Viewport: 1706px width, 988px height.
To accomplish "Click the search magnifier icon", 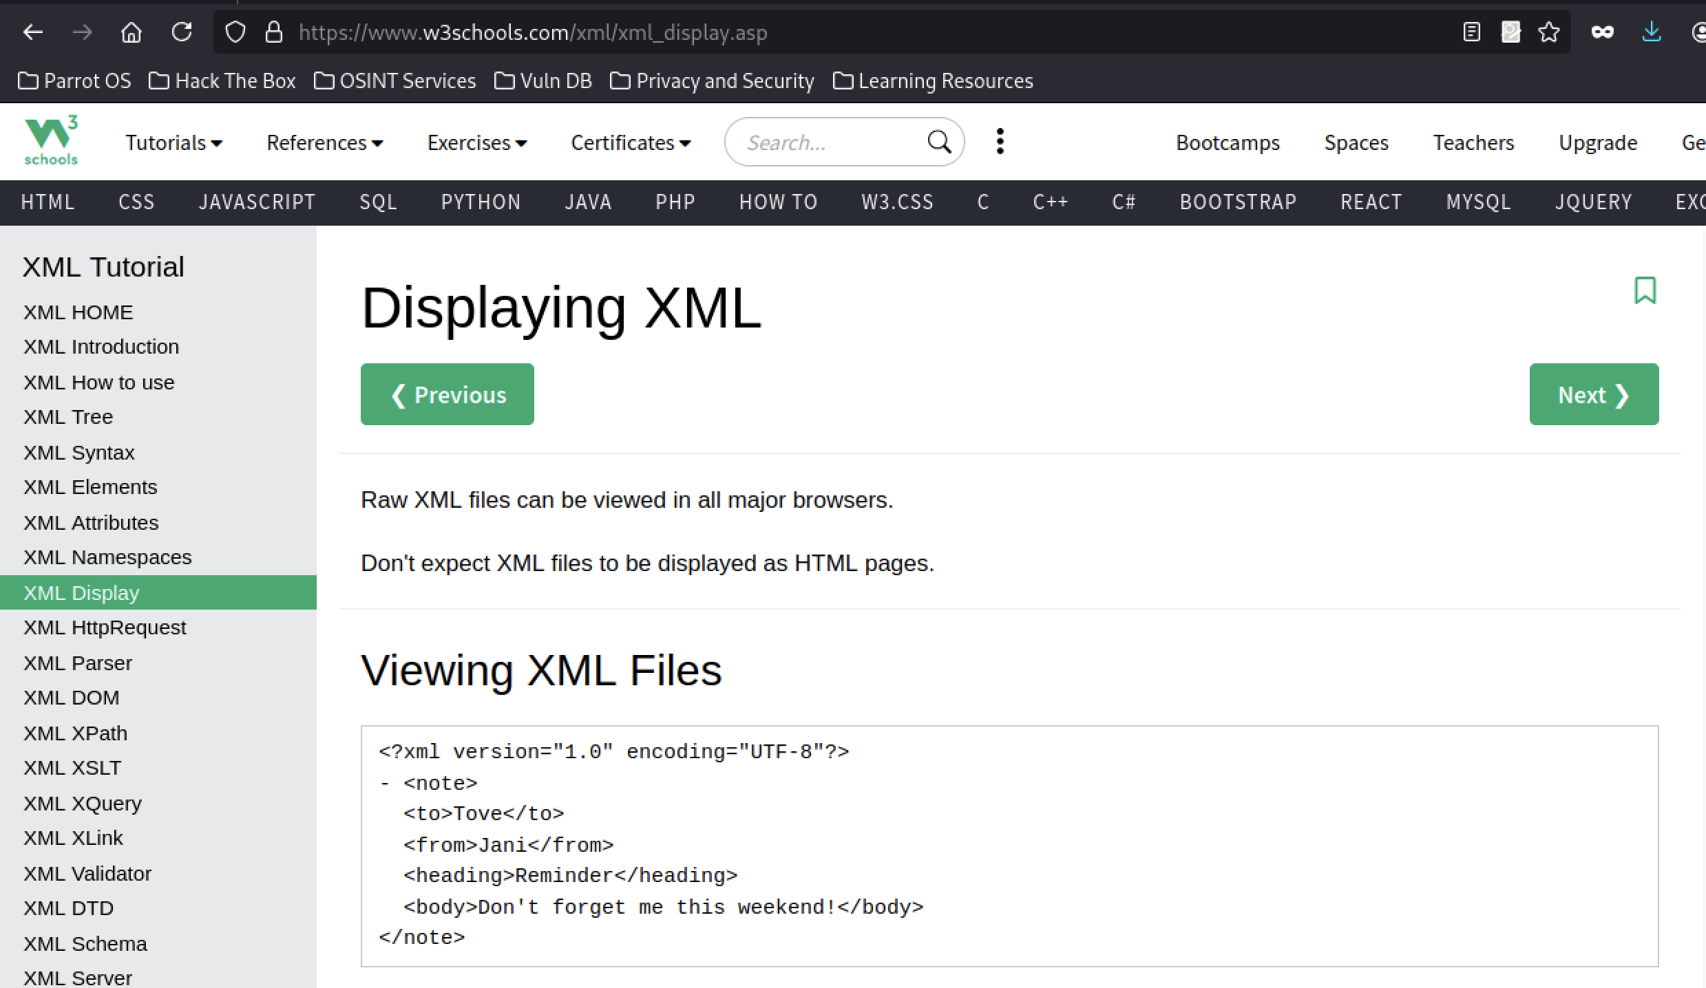I will point(938,142).
